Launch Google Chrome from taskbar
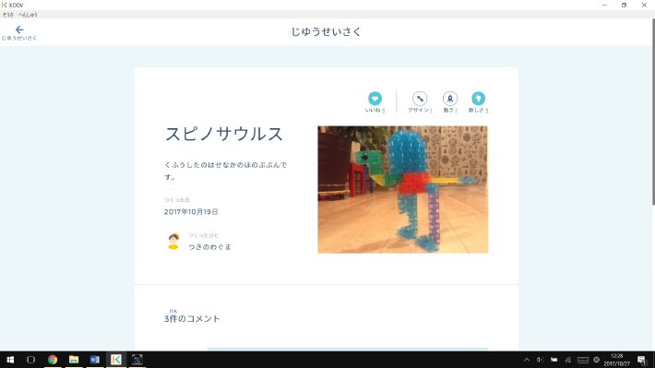 pos(53,360)
